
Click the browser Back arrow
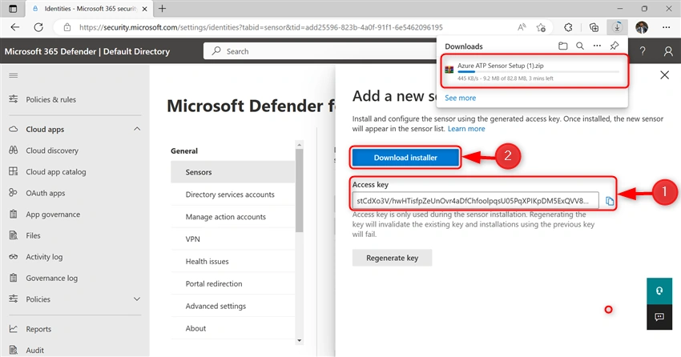click(15, 27)
